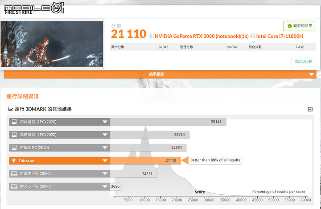This screenshot has height=209, width=321.
Task: Click the 13771 score bar value
Action: pos(147,173)
